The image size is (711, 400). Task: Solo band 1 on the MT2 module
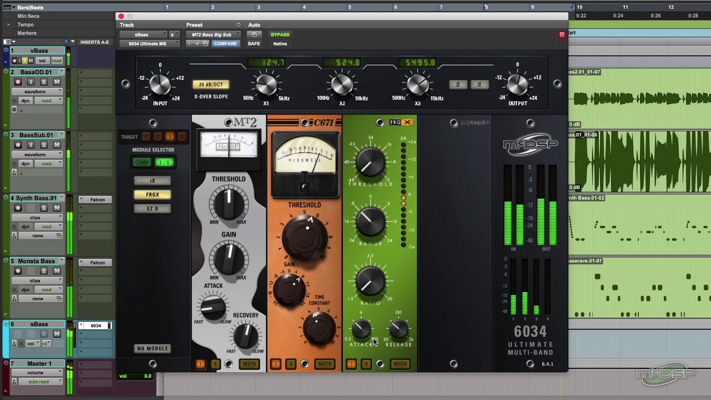pyautogui.click(x=216, y=364)
